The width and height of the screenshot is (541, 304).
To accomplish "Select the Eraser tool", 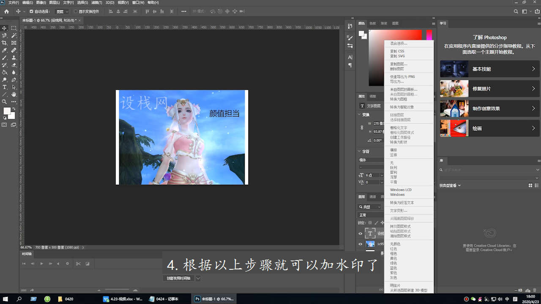I will (14, 65).
